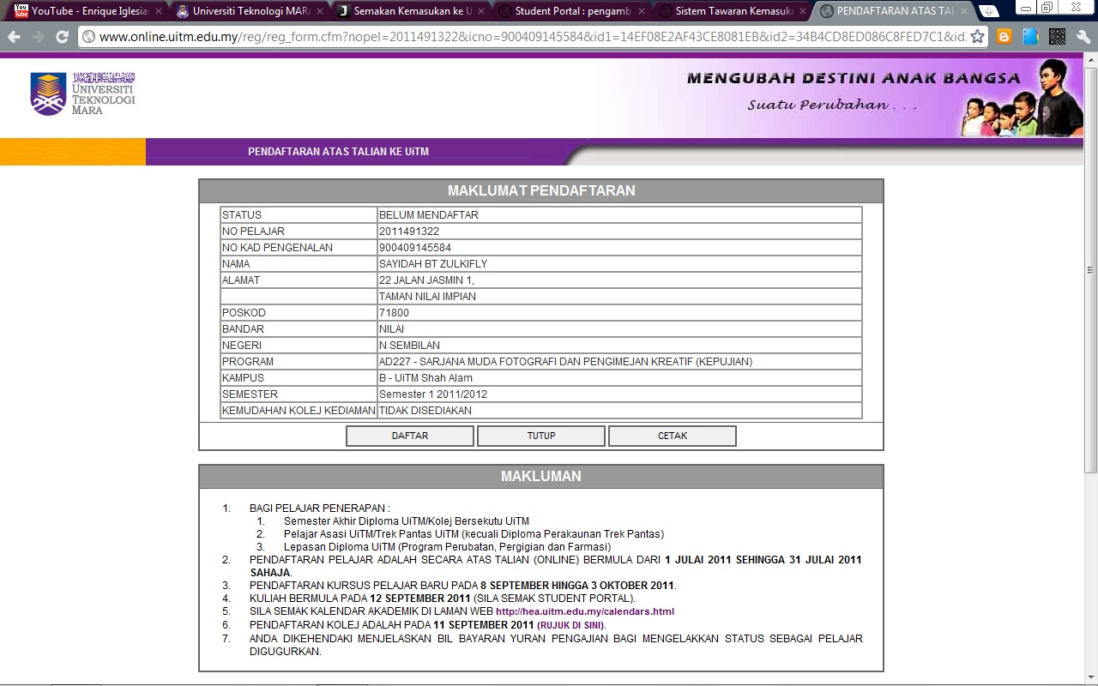The width and height of the screenshot is (1098, 686).
Task: Click the BAGI PELAJAR PENERAPAN line
Action: pos(319,508)
